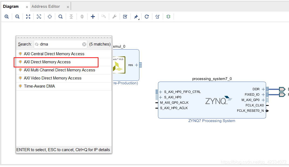The height and width of the screenshot is (167, 289).
Task: Expand the S_AXI_HP0_FIFO_CTRL port
Action: (160, 92)
